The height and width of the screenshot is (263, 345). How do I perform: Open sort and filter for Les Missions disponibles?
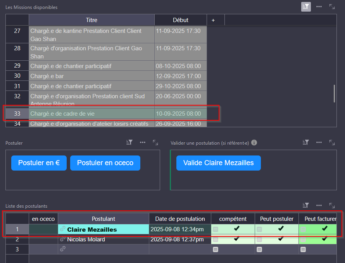pyautogui.click(x=306, y=7)
